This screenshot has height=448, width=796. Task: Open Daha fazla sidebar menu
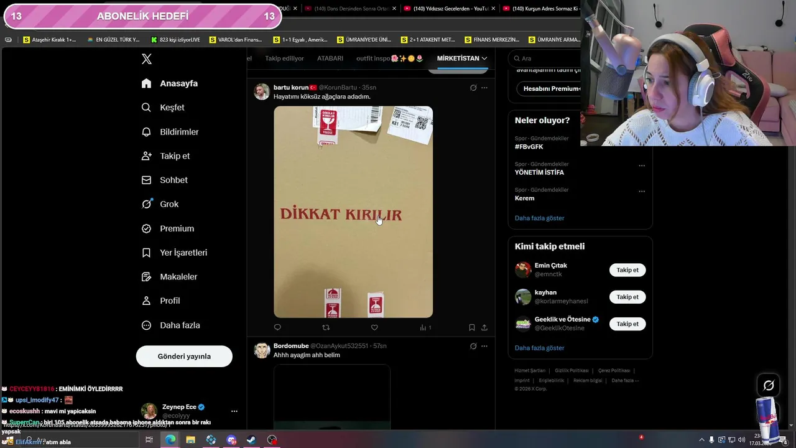click(x=170, y=325)
